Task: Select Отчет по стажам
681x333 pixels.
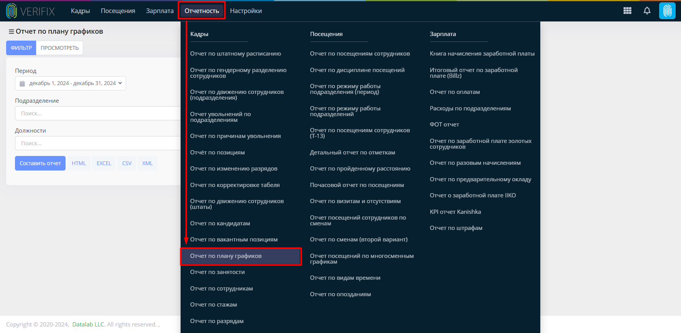Action: coord(214,305)
